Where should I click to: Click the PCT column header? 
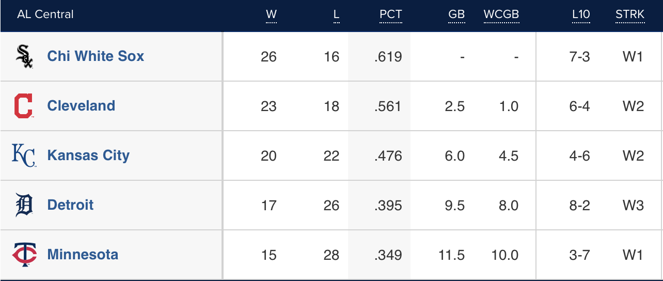click(390, 14)
